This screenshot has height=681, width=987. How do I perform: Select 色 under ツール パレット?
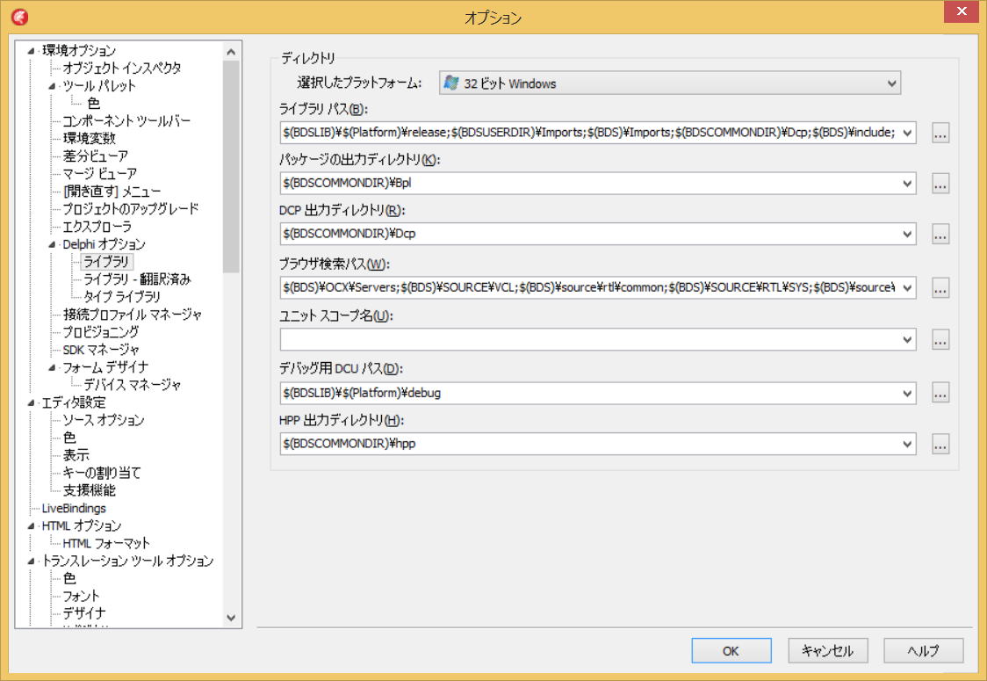click(93, 104)
